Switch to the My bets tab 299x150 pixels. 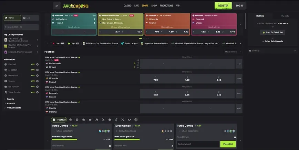285,16
